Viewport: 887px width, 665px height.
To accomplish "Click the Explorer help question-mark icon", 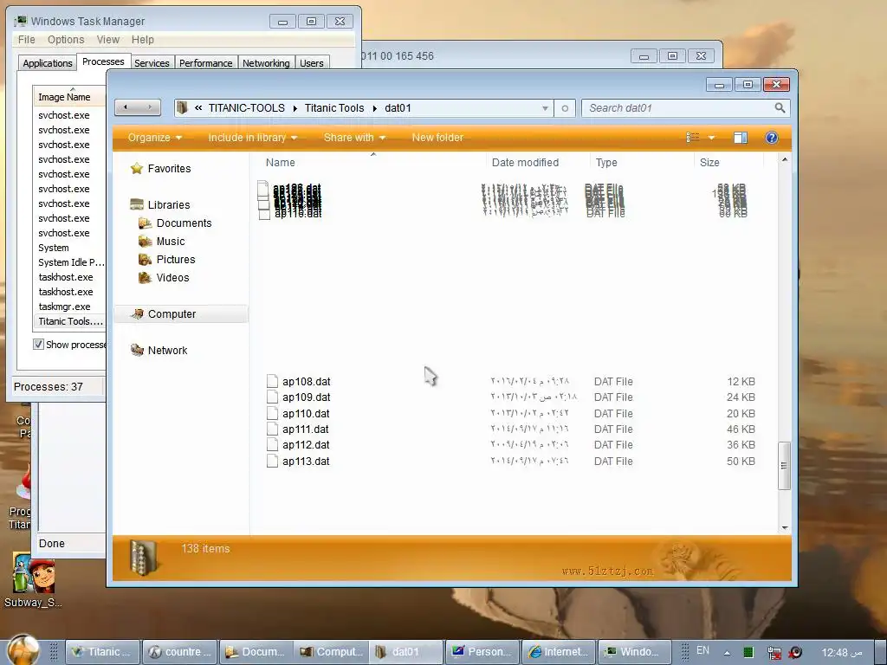I will (772, 138).
